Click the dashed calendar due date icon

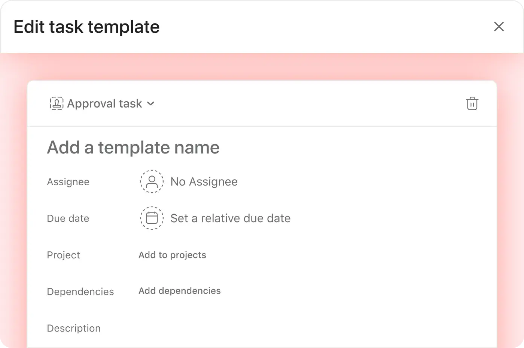(152, 218)
